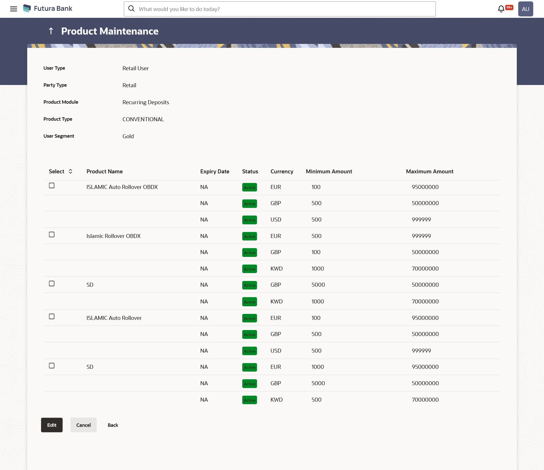Click the Edit button
The height and width of the screenshot is (470, 544).
[x=52, y=425]
